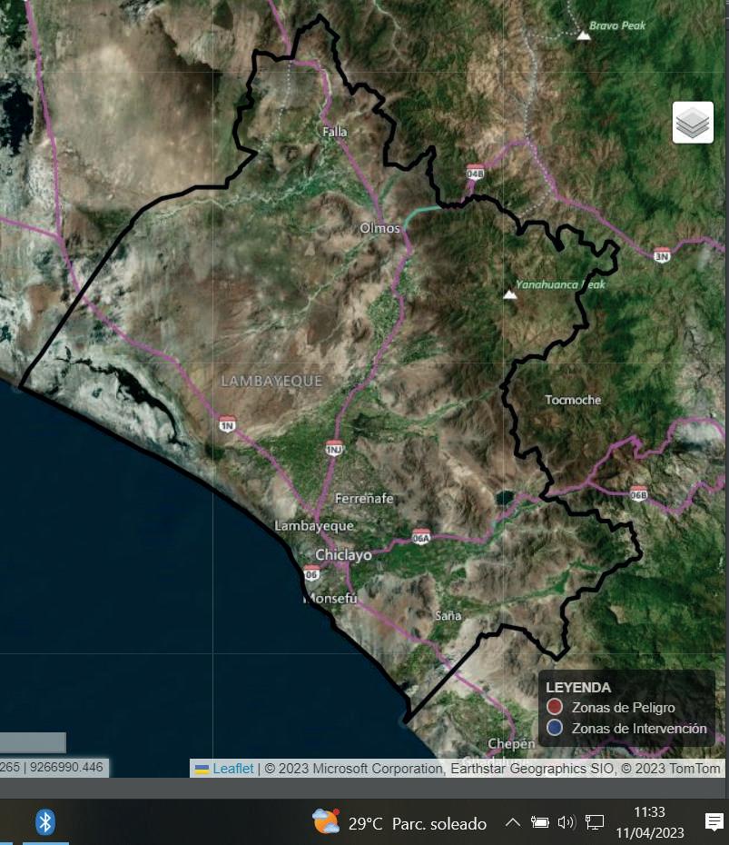Click the Zonas de Peligro legend text
Image resolution: width=729 pixels, height=845 pixels.
(x=623, y=707)
